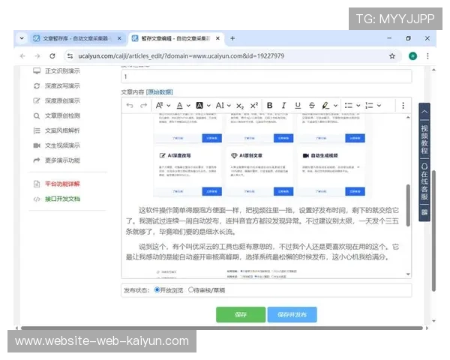
Task: Click the input field containing 1
Action: coord(266,76)
